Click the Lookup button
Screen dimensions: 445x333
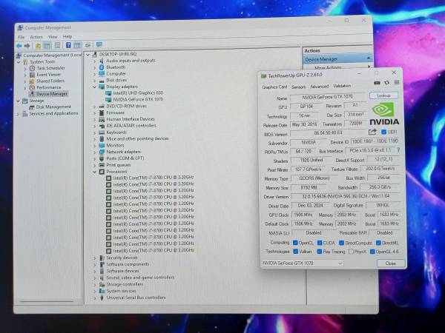tap(383, 95)
